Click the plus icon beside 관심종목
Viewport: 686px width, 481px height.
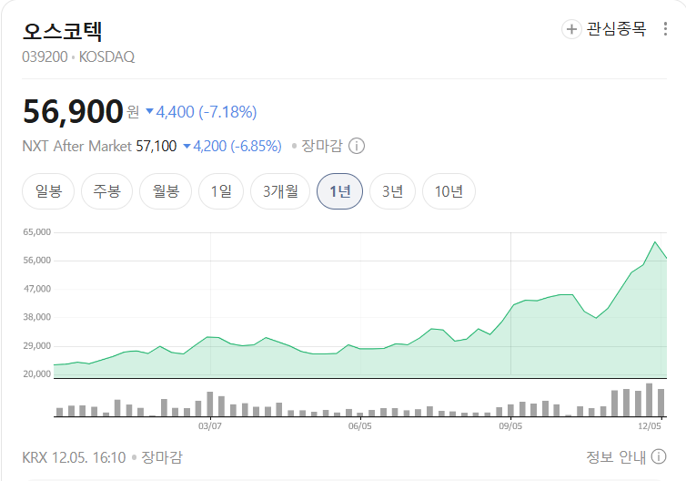(571, 29)
